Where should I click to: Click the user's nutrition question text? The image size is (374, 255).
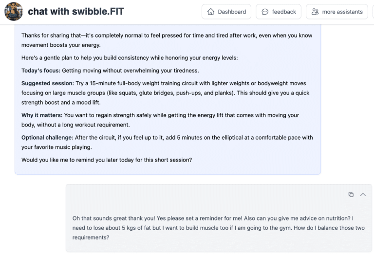pos(218,228)
